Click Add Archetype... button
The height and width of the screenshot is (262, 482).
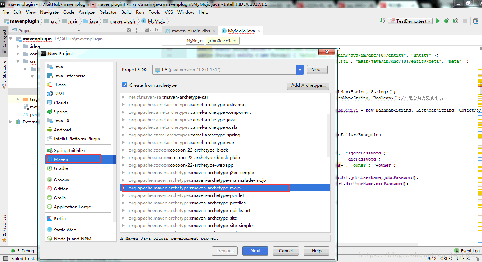click(308, 85)
